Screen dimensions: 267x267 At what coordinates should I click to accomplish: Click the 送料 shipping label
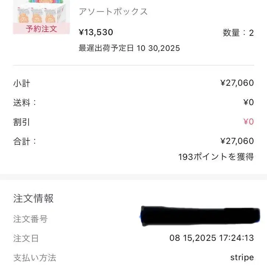[x=25, y=103]
